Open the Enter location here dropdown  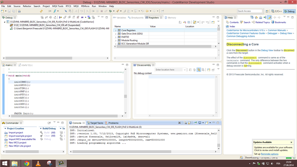pyautogui.click(x=184, y=70)
